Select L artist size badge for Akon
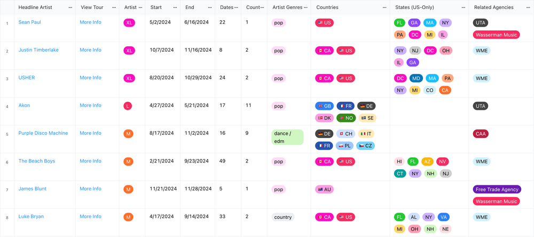534x237 pixels. (x=128, y=106)
